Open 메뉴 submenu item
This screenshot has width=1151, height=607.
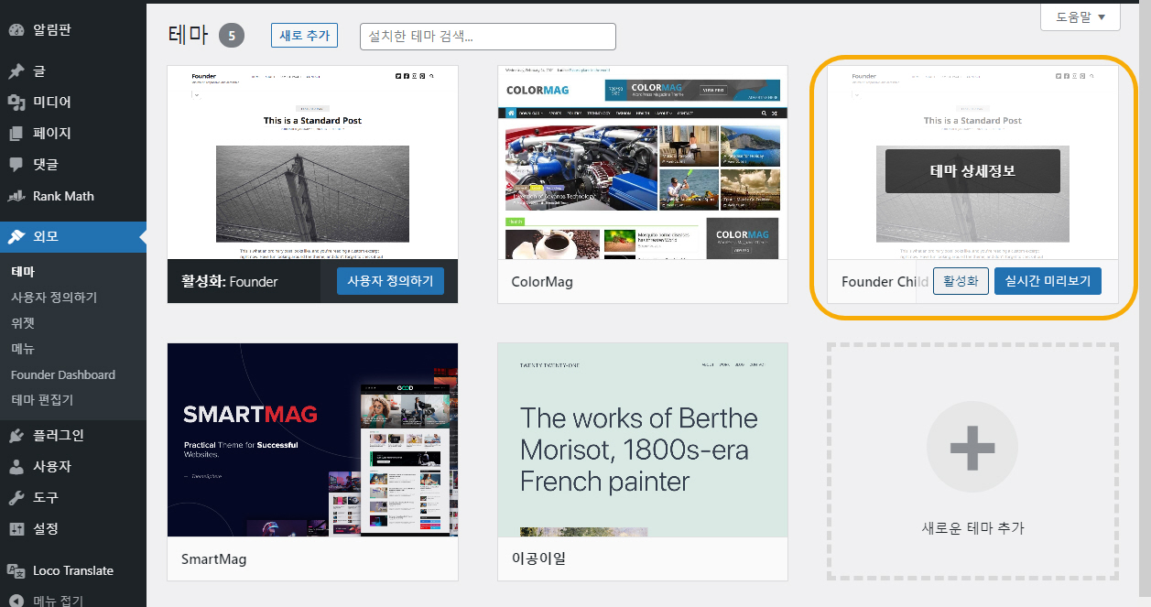click(23, 349)
